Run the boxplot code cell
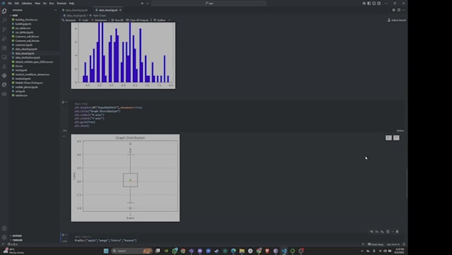The width and height of the screenshot is (452, 255). tap(63, 103)
